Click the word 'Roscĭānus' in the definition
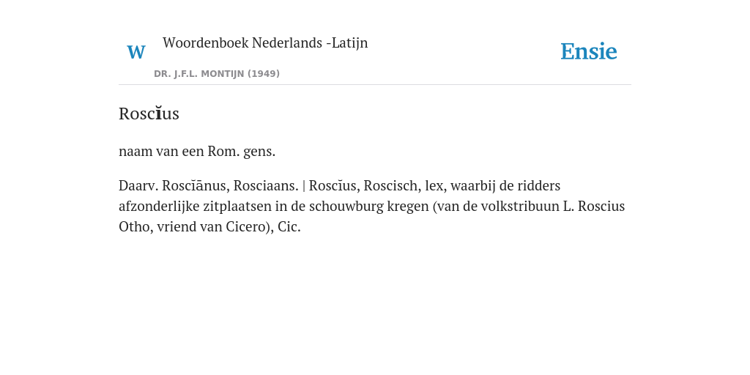Screen dimensions: 750x375 (196, 185)
